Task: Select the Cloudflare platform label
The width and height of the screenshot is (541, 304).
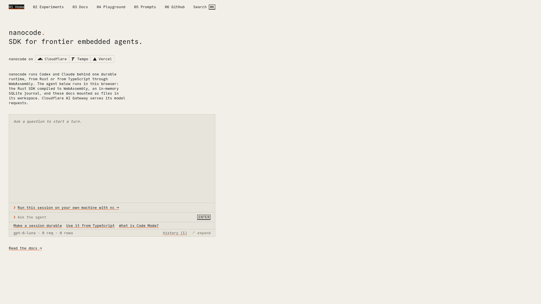Action: (x=56, y=59)
